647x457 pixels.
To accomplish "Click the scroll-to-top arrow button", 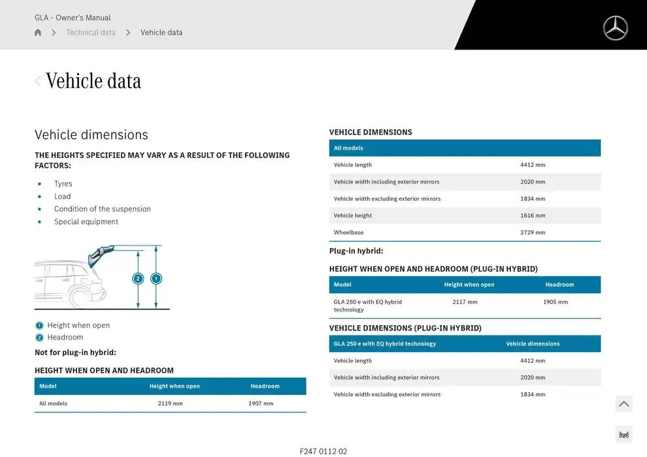I will coord(623,404).
